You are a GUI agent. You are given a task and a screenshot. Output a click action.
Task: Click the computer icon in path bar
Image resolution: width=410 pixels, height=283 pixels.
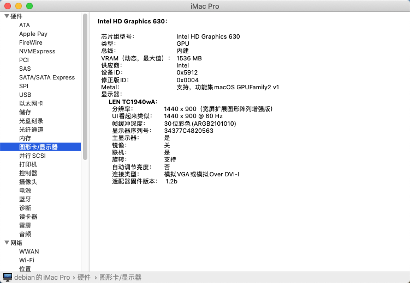pos(7,277)
